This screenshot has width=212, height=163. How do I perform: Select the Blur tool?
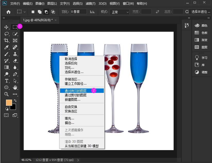point(15,67)
